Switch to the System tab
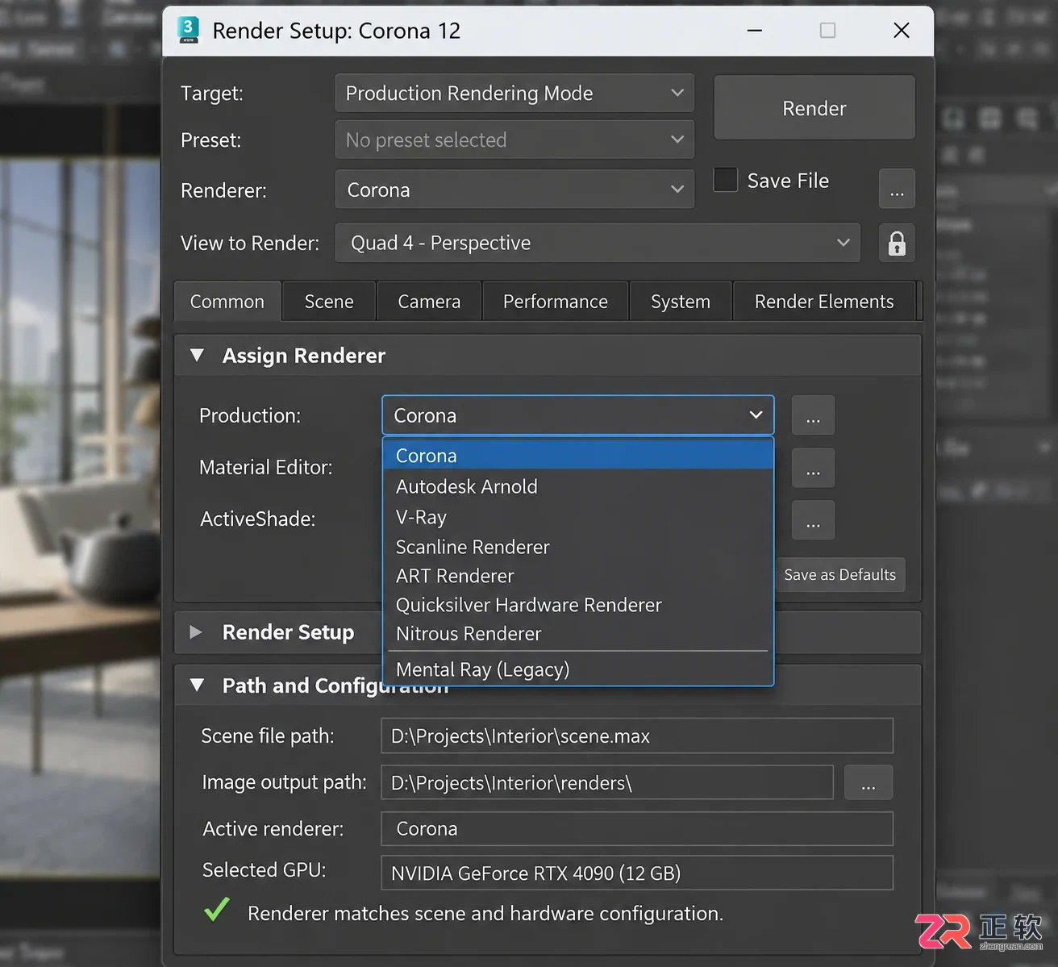This screenshot has height=967, width=1058. click(x=681, y=302)
